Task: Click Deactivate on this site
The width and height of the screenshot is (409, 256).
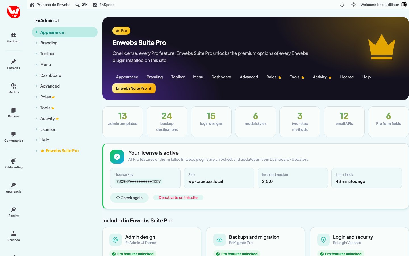Action: point(178,197)
